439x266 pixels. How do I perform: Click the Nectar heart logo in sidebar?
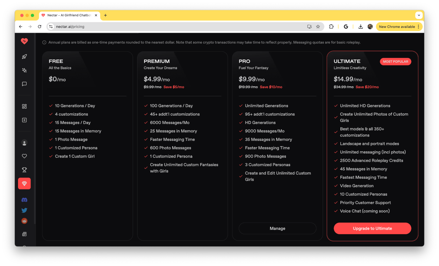(24, 41)
